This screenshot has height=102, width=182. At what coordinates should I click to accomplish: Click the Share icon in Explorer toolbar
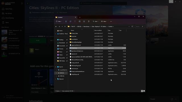click(x=84, y=22)
